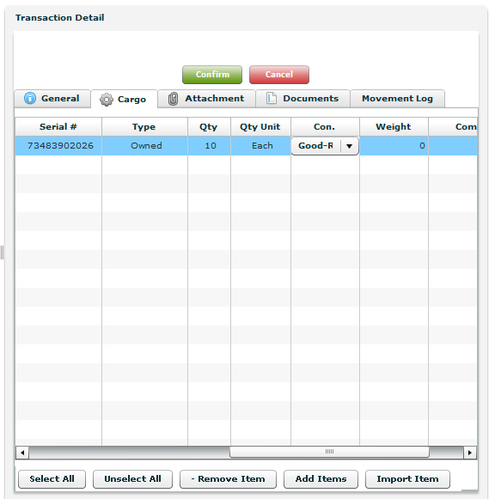Click the green Confirm button
495x499 pixels.
(x=212, y=75)
